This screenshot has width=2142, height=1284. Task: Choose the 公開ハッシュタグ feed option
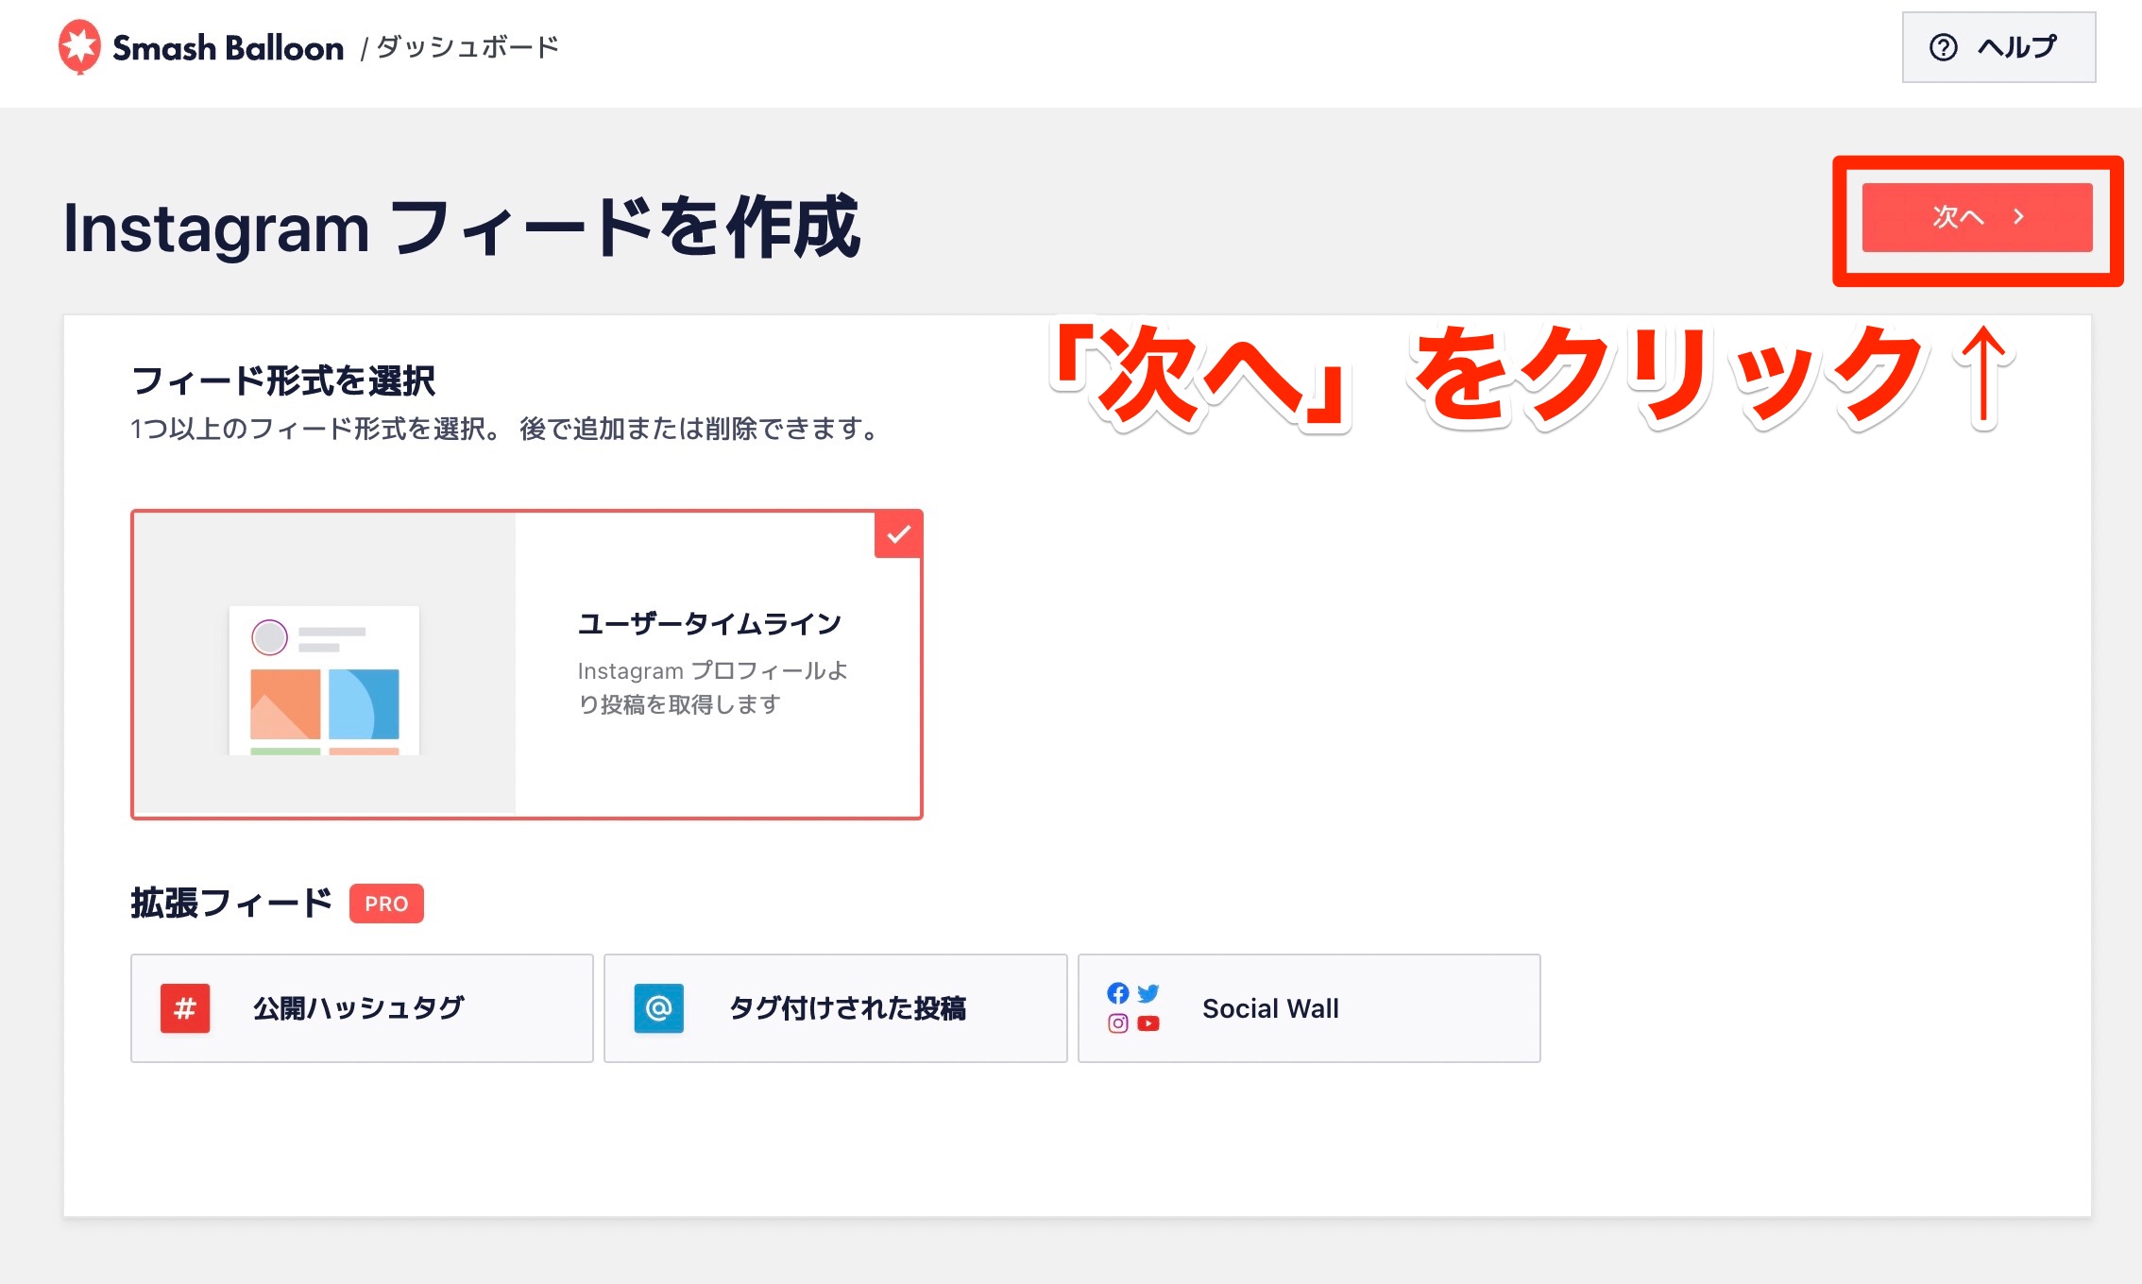coord(362,1008)
